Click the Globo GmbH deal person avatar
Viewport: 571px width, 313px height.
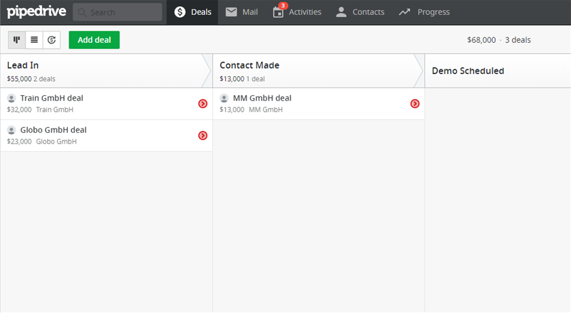[x=12, y=130]
